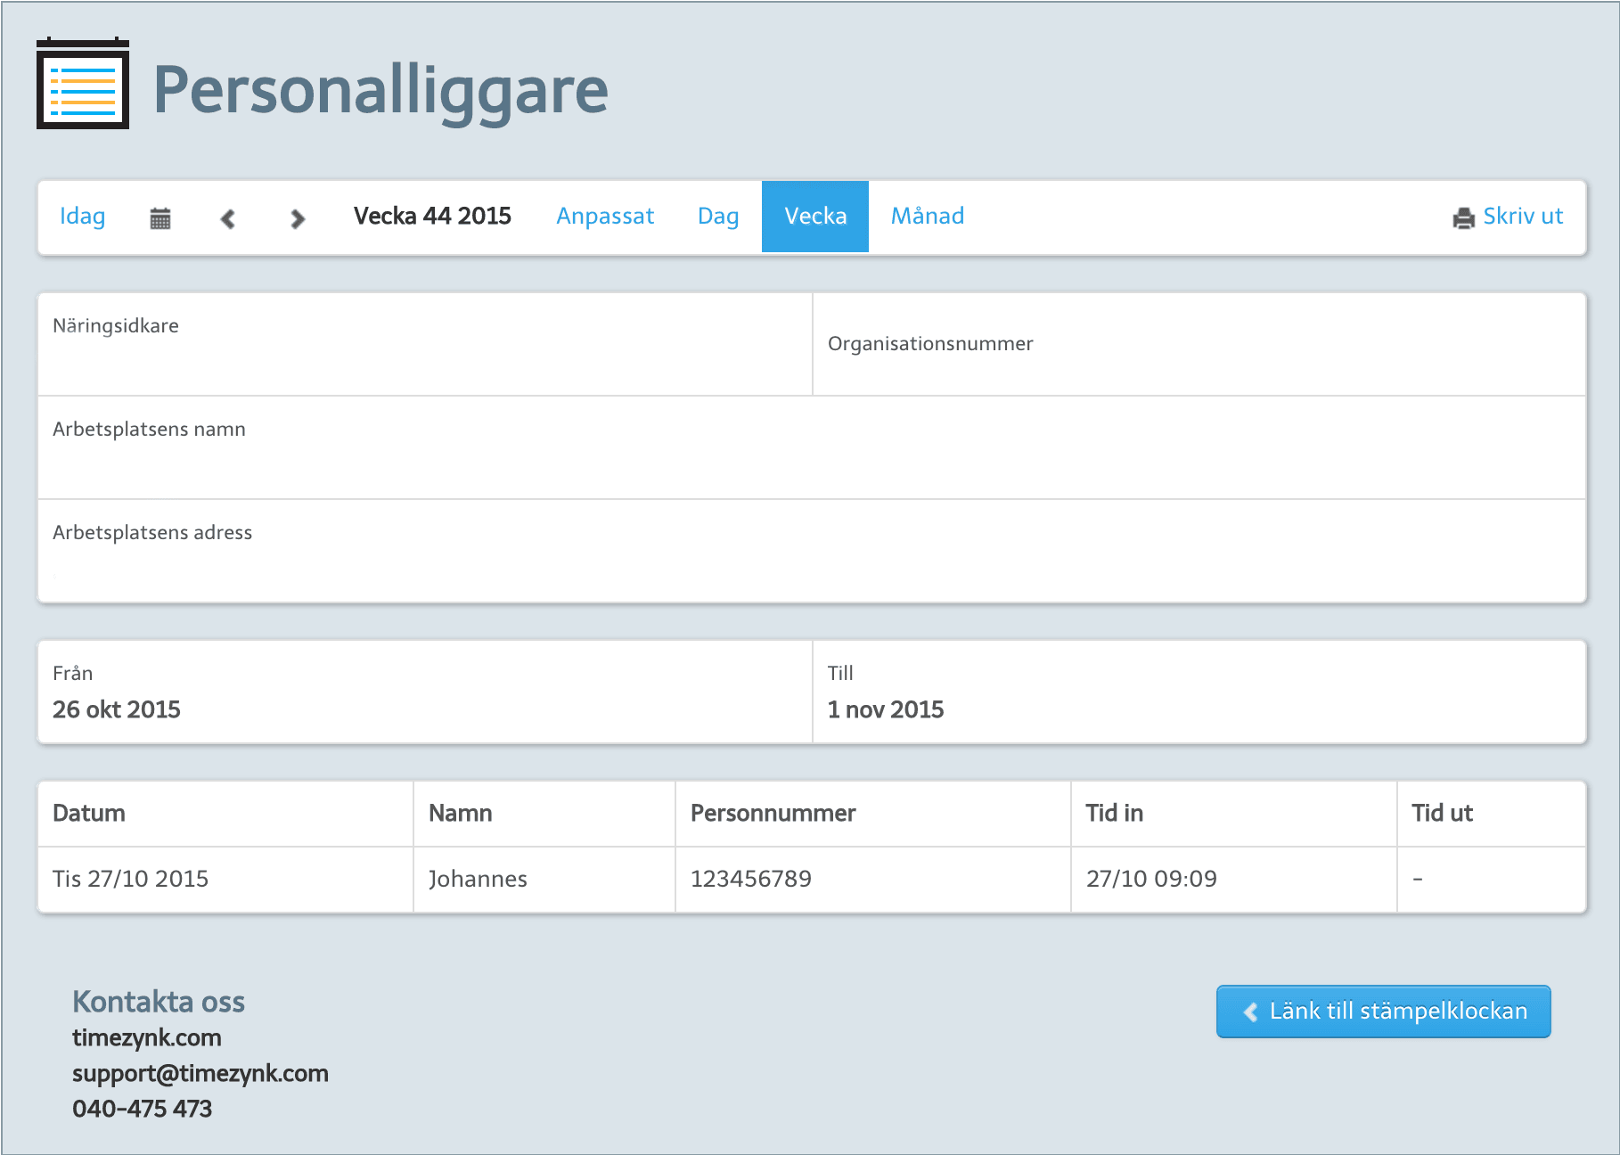Open the timezynk.com link
The height and width of the screenshot is (1155, 1620).
(x=147, y=1038)
